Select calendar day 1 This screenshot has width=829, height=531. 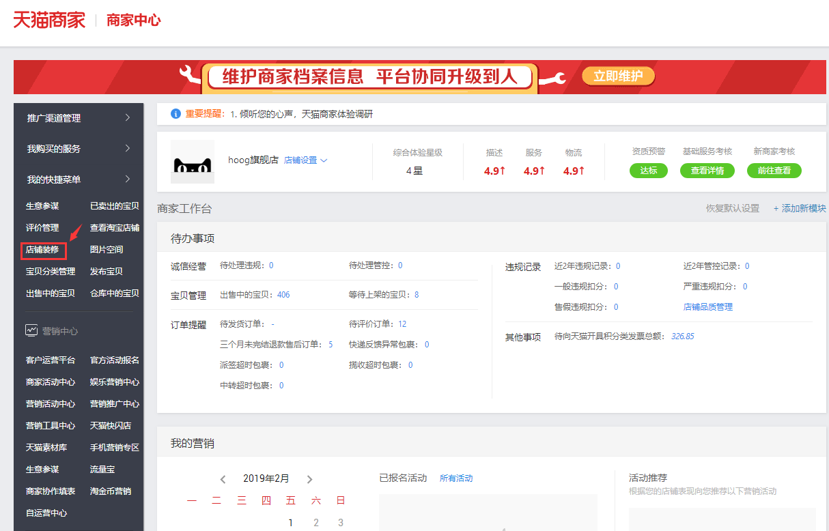pos(291,523)
